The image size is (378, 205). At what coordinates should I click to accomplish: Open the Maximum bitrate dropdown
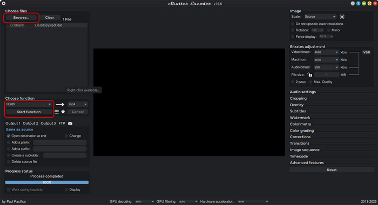pyautogui.click(x=326, y=59)
